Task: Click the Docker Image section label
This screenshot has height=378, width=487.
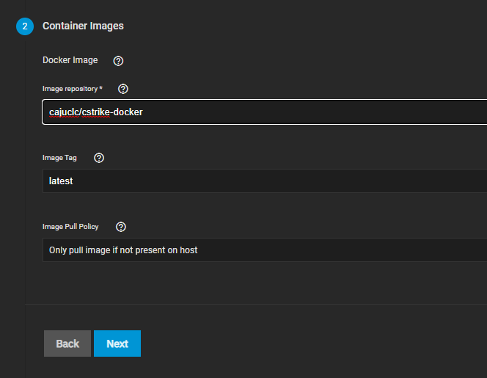Action: pos(70,60)
